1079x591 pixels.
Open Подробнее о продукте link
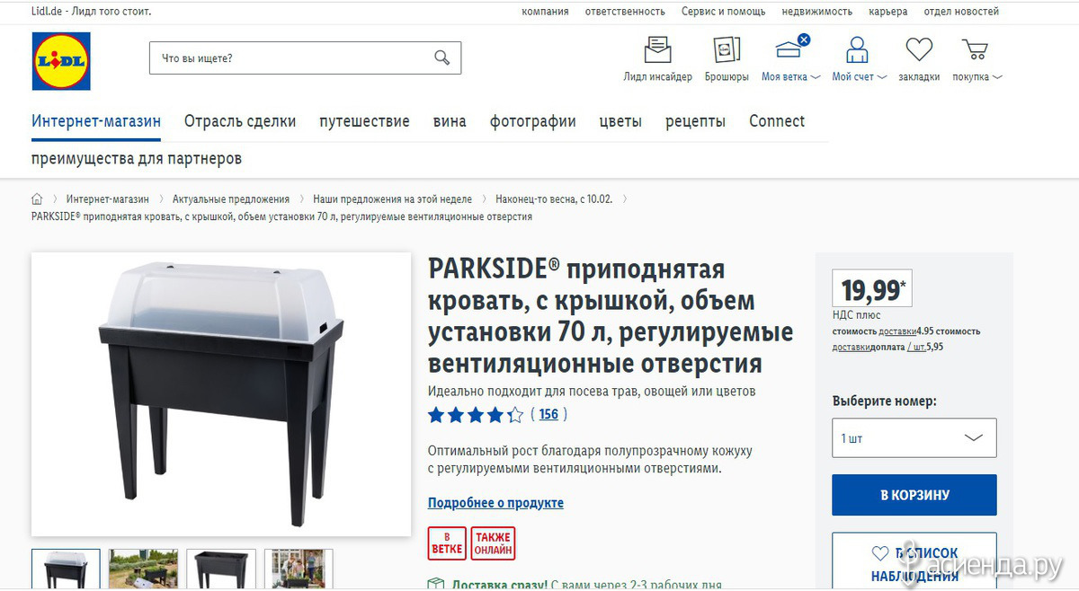tap(495, 503)
